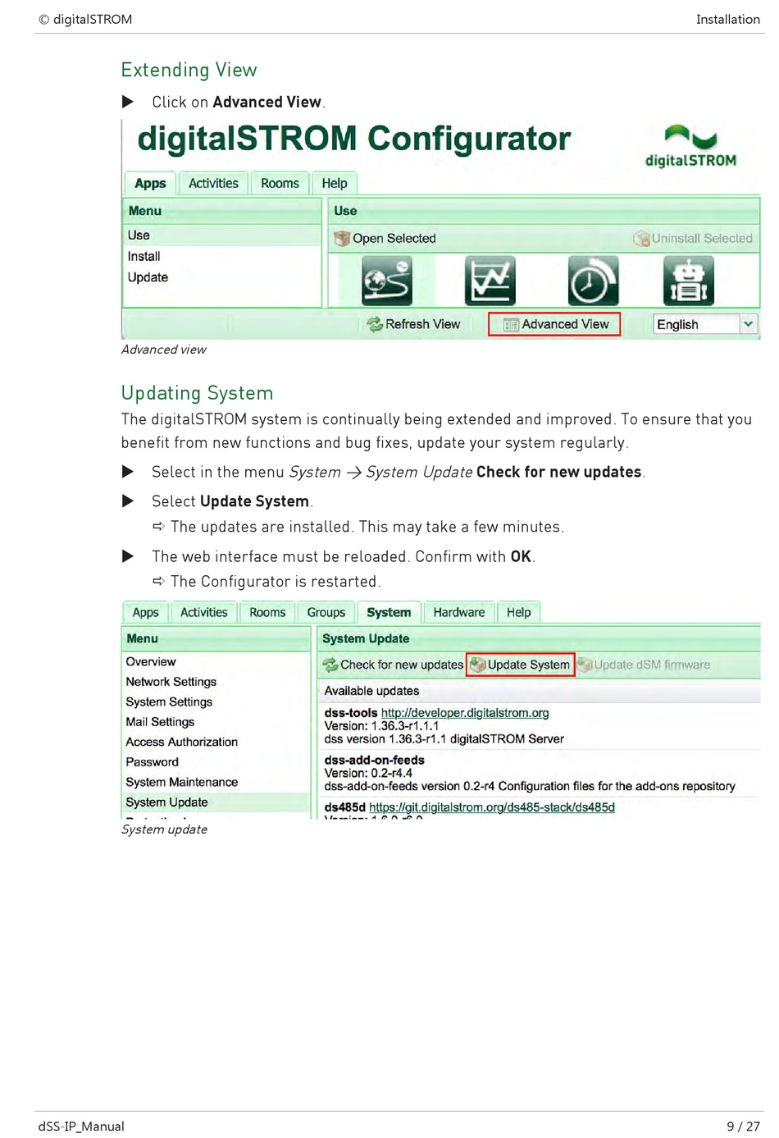Open Rooms tab in upper screenshot
Viewport: 779px width, 1138px height.
point(280,184)
